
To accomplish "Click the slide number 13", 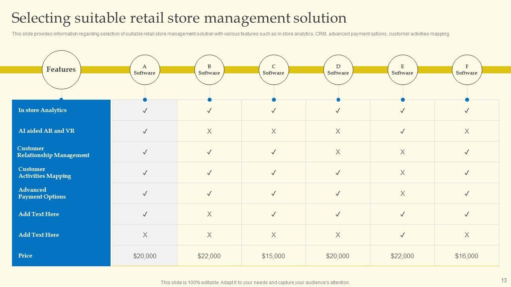I will pos(503,280).
